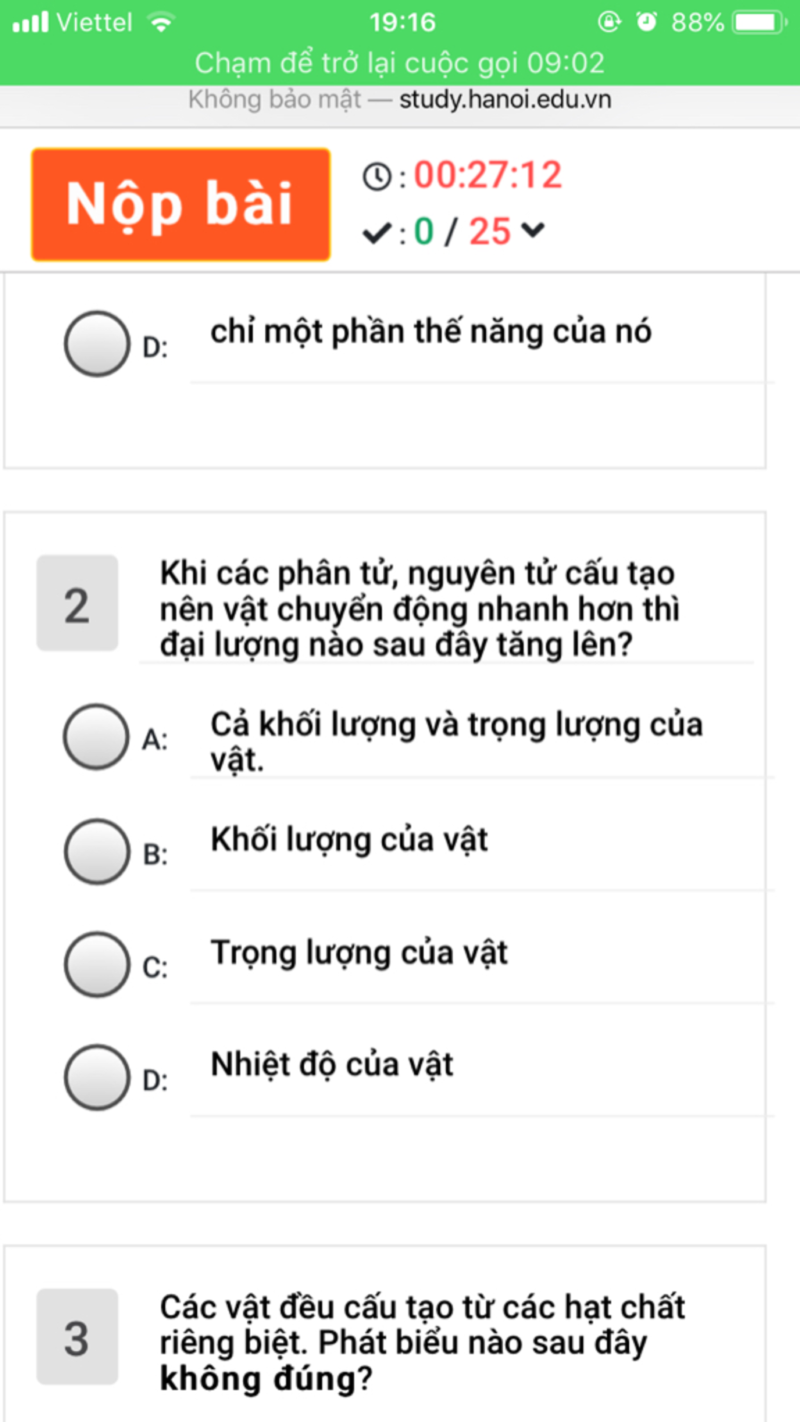Tap the question 3 number badge
Image resolution: width=800 pixels, height=1422 pixels.
(x=77, y=1337)
